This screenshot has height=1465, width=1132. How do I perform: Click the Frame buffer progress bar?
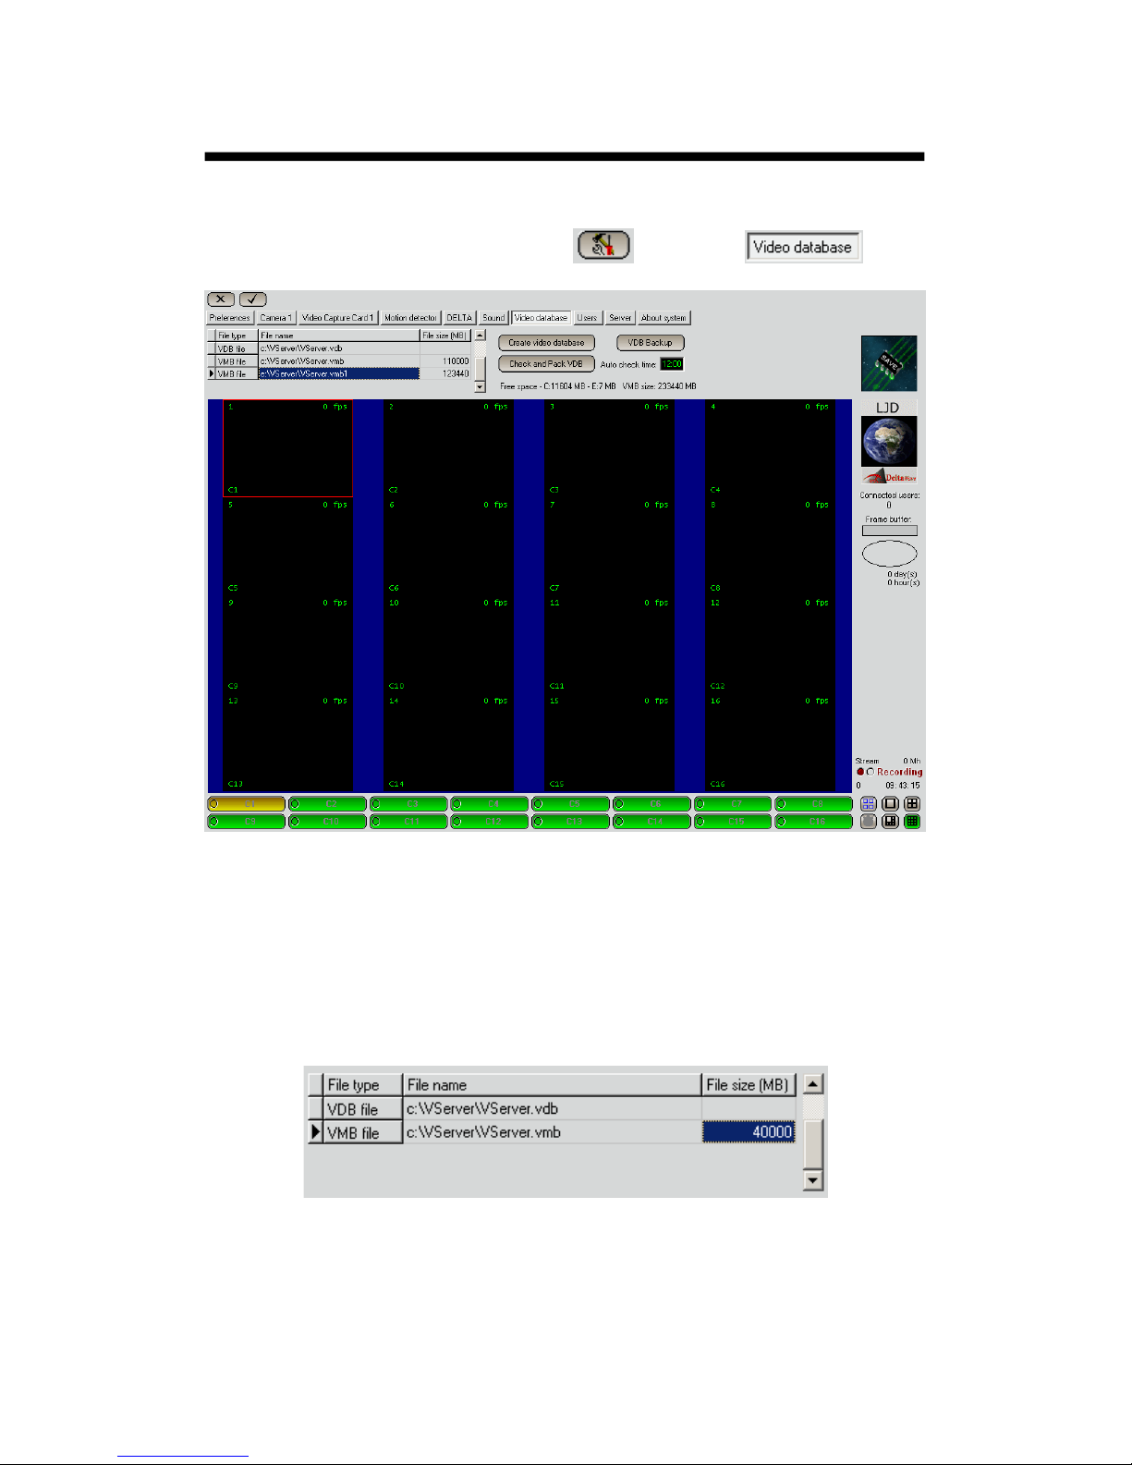(x=889, y=531)
